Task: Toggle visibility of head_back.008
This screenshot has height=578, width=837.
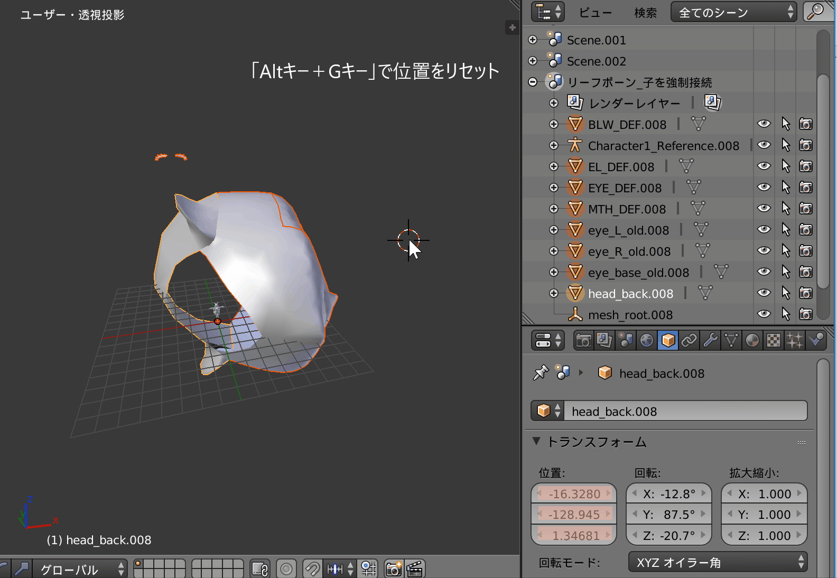Action: tap(764, 293)
